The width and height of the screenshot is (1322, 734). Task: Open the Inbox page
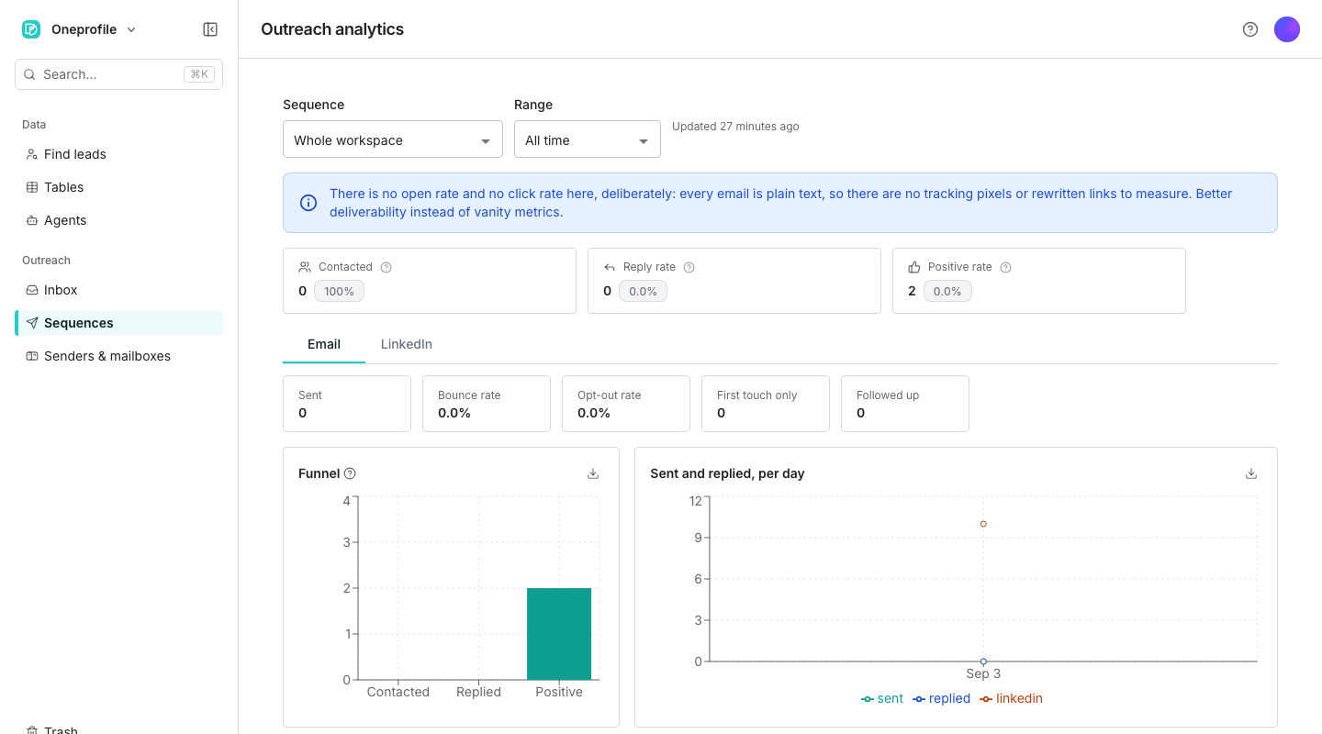click(x=118, y=290)
